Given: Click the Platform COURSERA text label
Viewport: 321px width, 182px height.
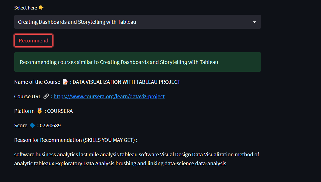Looking at the screenshot, I should coord(60,111).
